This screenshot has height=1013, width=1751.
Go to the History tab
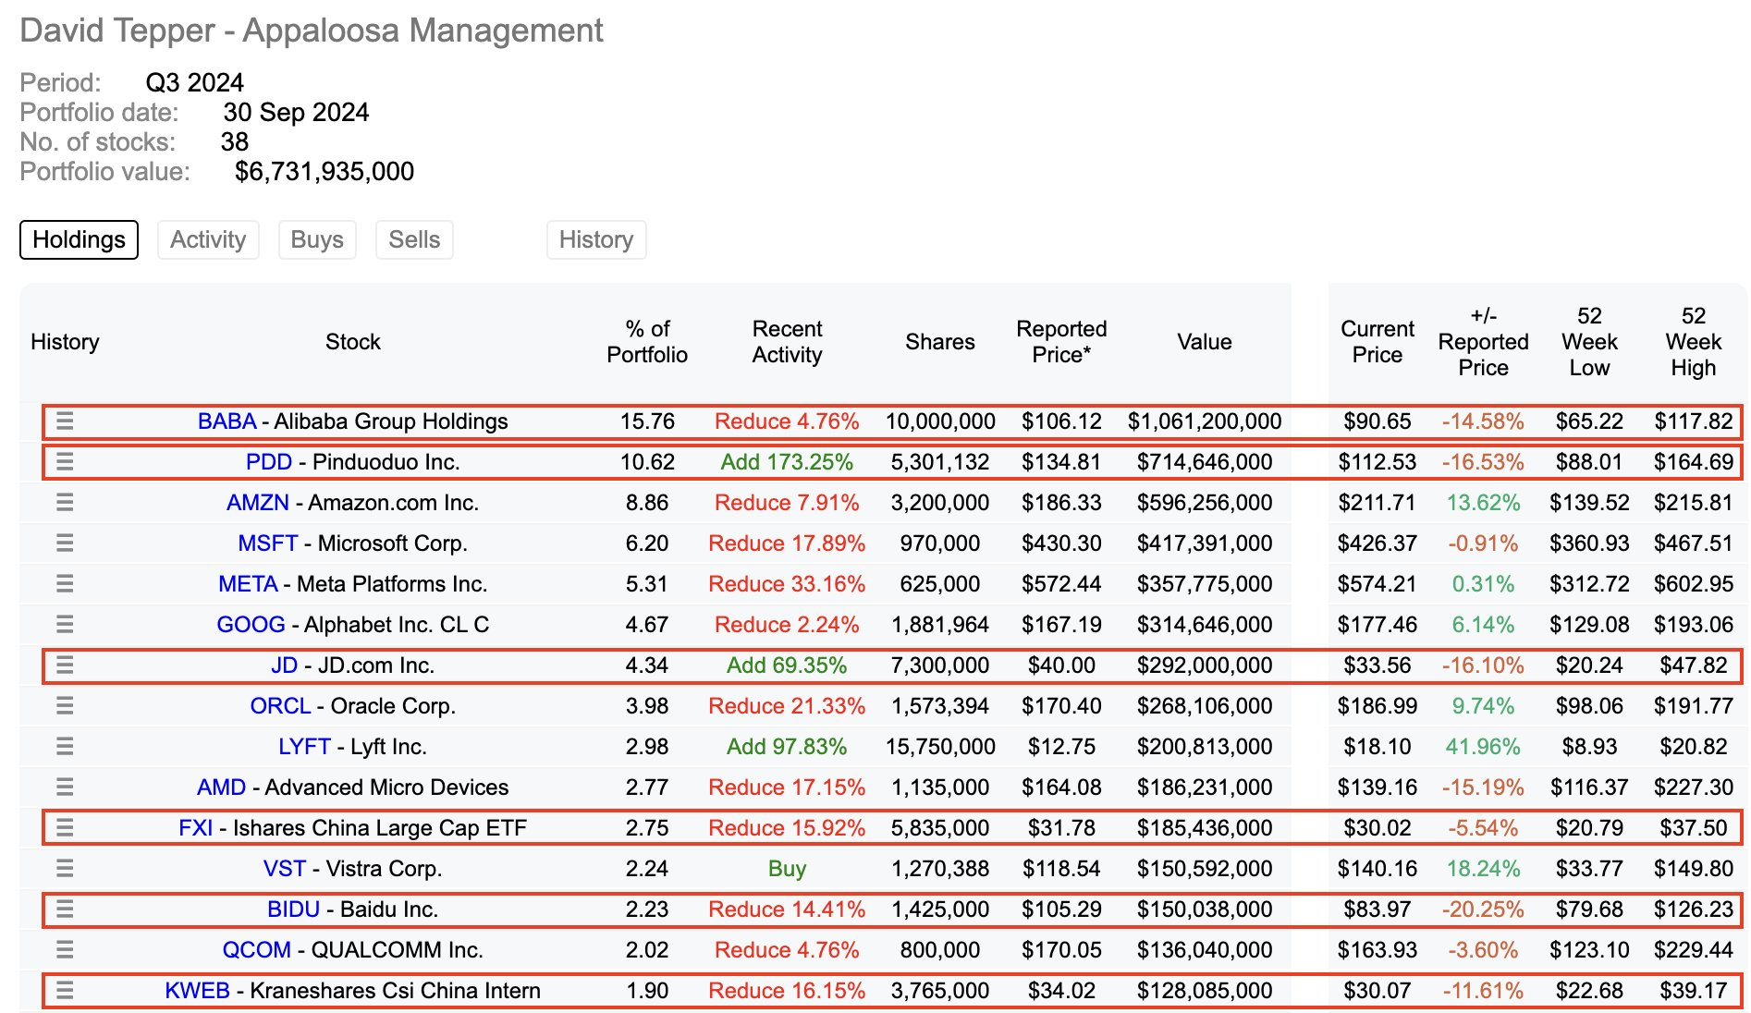pyautogui.click(x=596, y=239)
